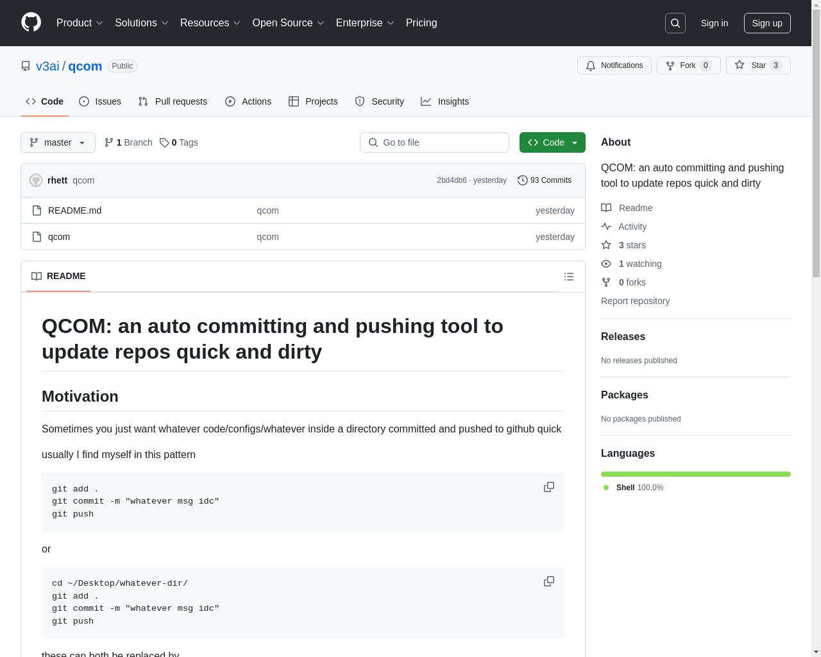Expand the Open Source menu
Image resolution: width=821 pixels, height=657 pixels.
coord(289,23)
